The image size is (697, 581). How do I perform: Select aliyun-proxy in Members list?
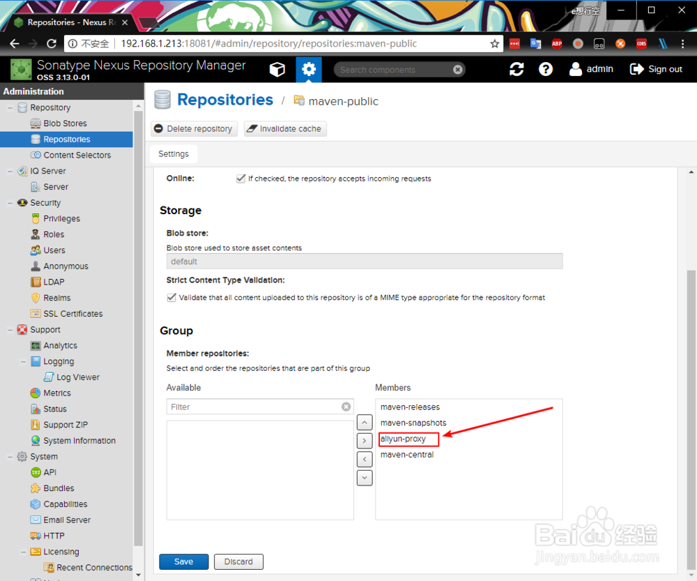403,439
